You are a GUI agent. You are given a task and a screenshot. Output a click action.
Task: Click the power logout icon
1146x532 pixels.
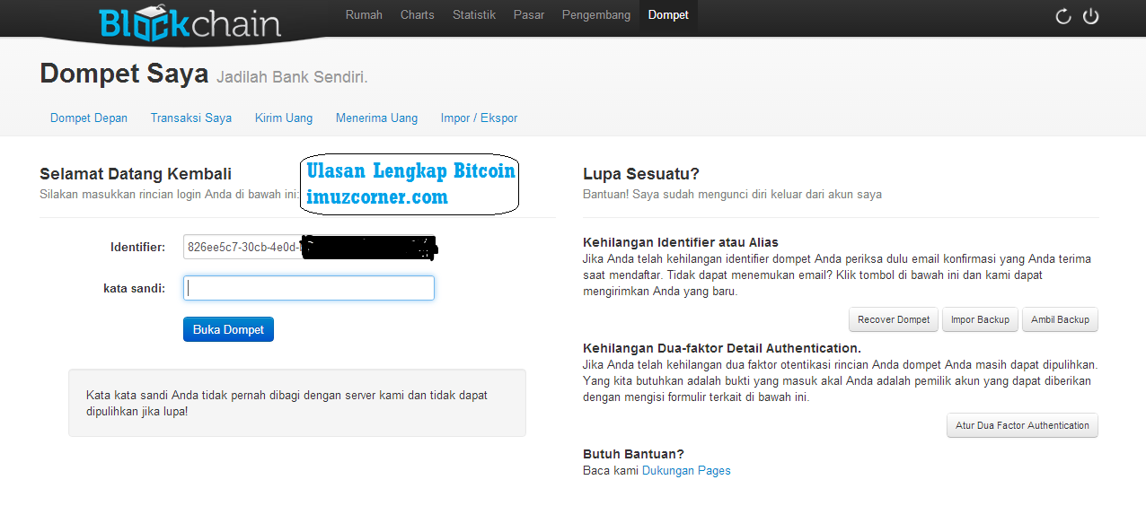[x=1091, y=16]
